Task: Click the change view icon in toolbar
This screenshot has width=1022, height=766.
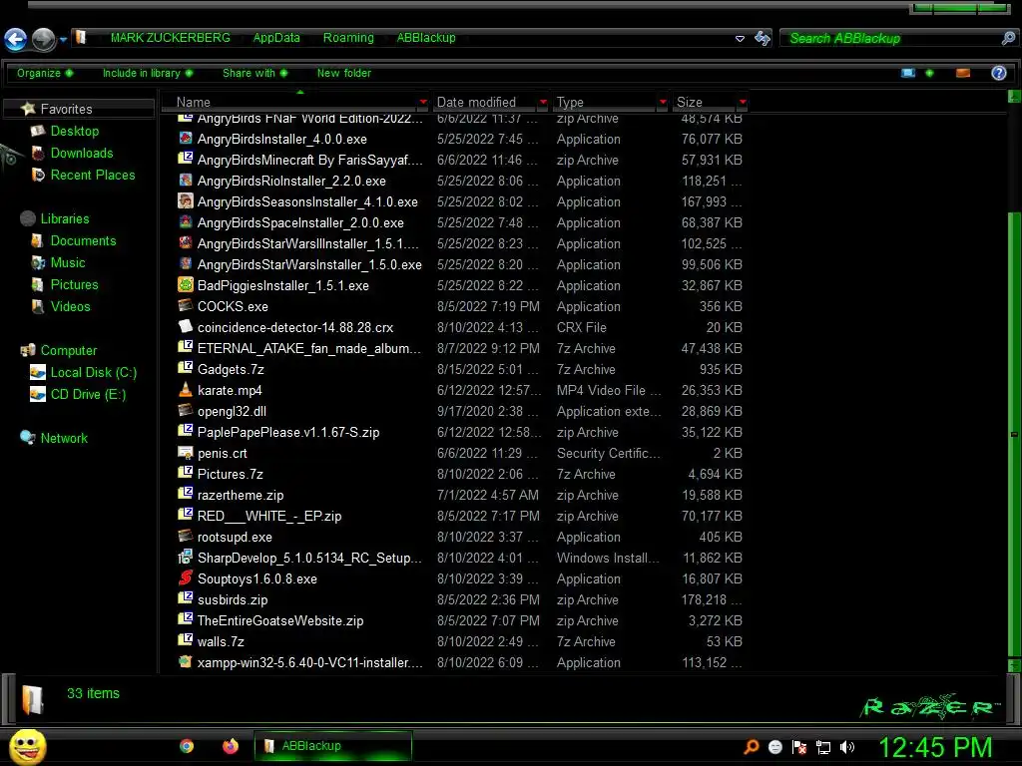Action: pos(908,73)
